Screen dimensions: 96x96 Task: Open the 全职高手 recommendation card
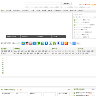click(36, 94)
